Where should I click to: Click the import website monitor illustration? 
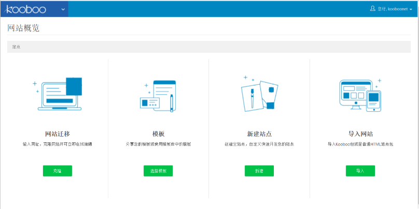click(x=360, y=95)
